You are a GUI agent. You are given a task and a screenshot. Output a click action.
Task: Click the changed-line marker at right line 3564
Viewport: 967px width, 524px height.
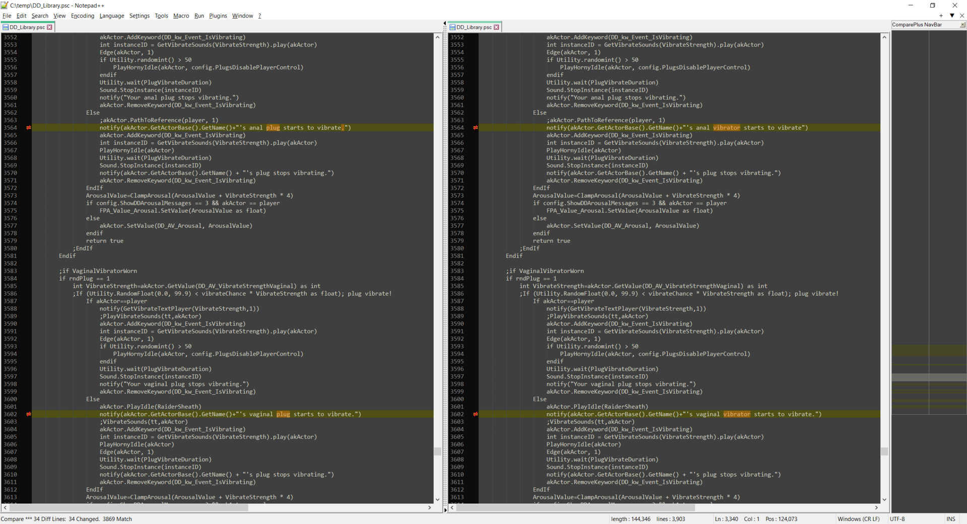(475, 128)
